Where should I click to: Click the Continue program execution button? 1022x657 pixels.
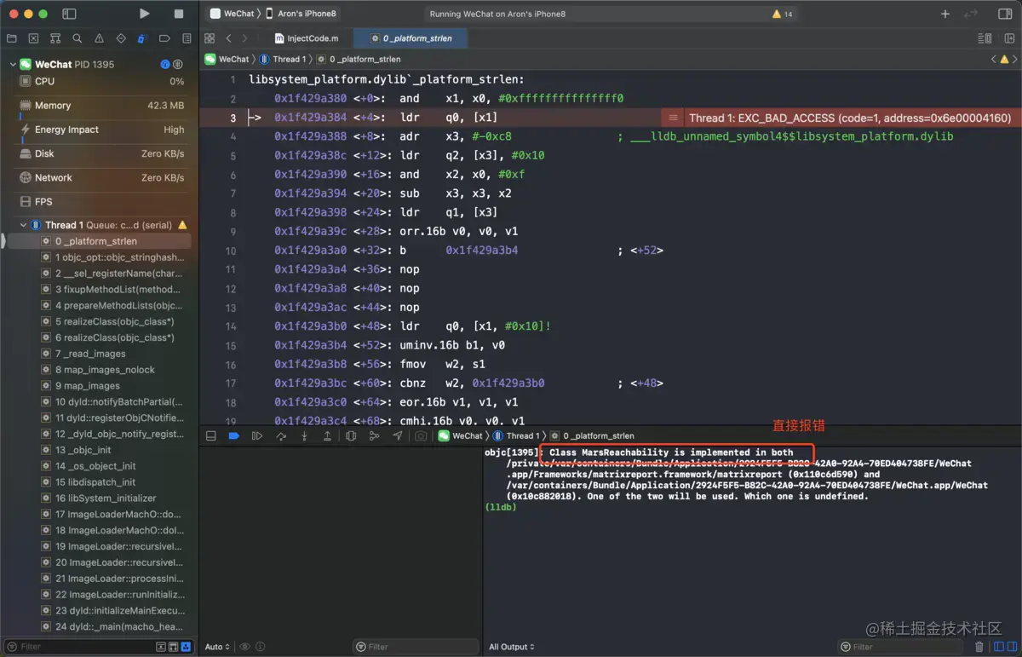[x=257, y=435]
